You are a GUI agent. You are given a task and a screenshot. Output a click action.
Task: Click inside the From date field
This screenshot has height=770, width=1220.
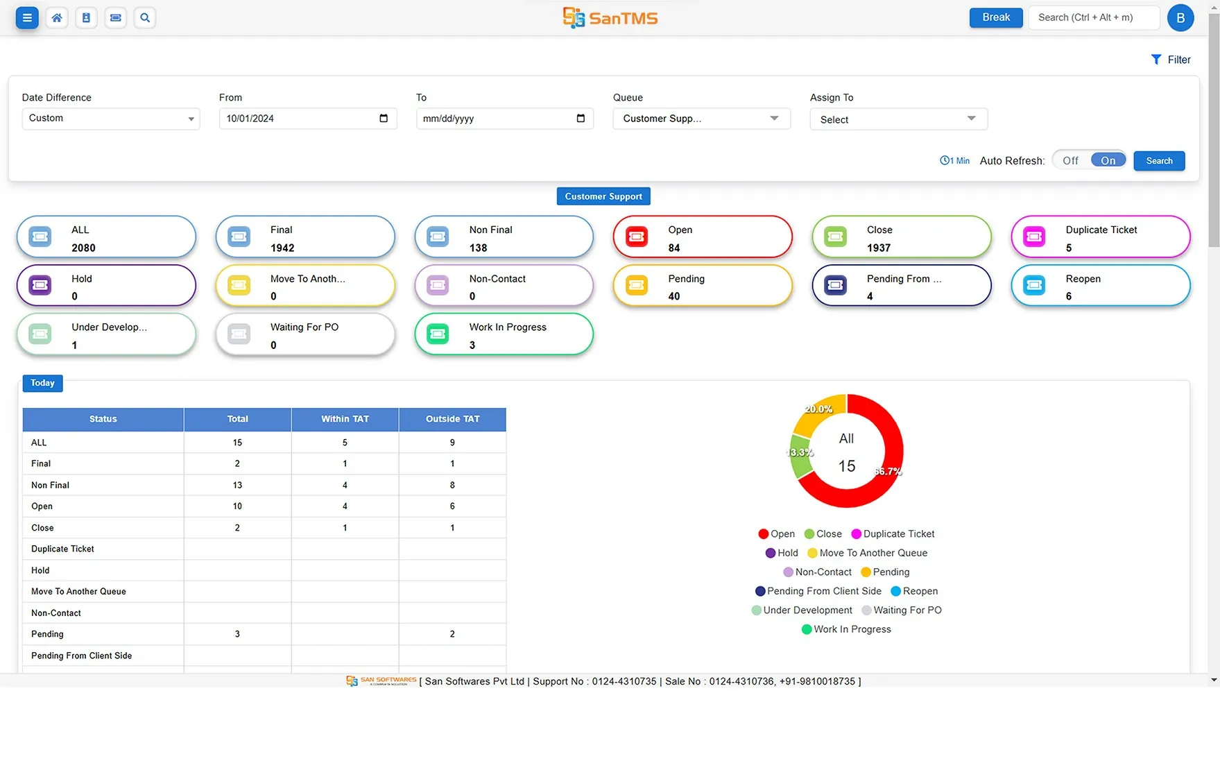pos(298,118)
